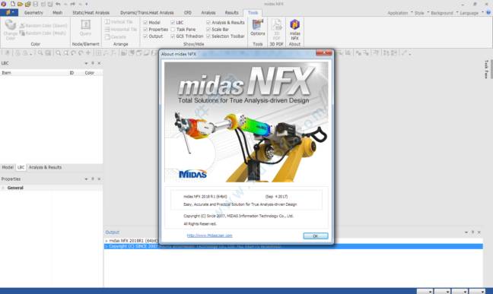Switch to the Geometry ribbon tab
This screenshot has width=493, height=294.
(33, 13)
